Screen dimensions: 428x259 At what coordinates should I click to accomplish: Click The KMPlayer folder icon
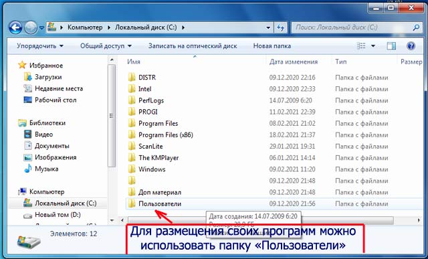click(x=132, y=157)
